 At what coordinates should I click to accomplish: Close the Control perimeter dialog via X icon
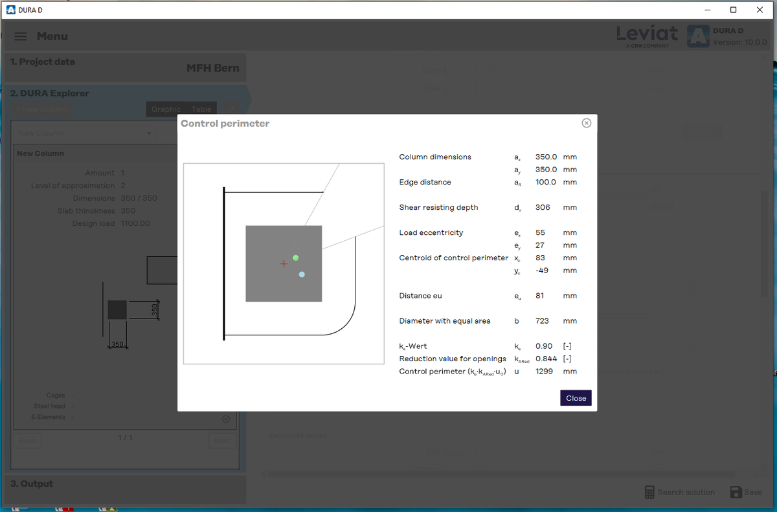click(x=586, y=123)
